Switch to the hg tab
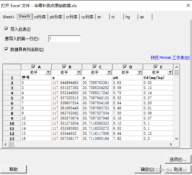192x175 pixels. 131,17
